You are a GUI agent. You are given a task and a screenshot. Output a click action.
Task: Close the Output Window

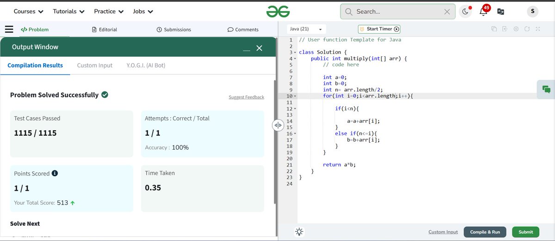pyautogui.click(x=259, y=48)
